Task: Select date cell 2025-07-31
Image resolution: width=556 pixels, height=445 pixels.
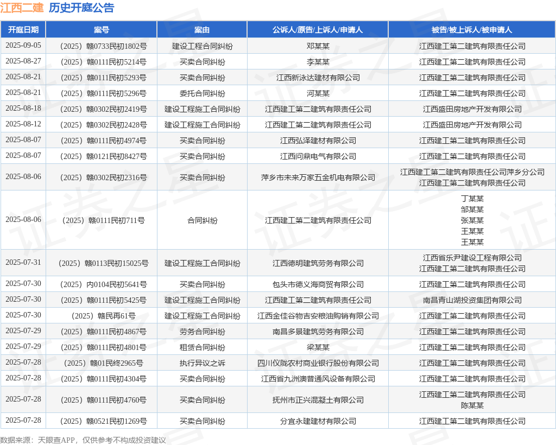Action: click(23, 262)
